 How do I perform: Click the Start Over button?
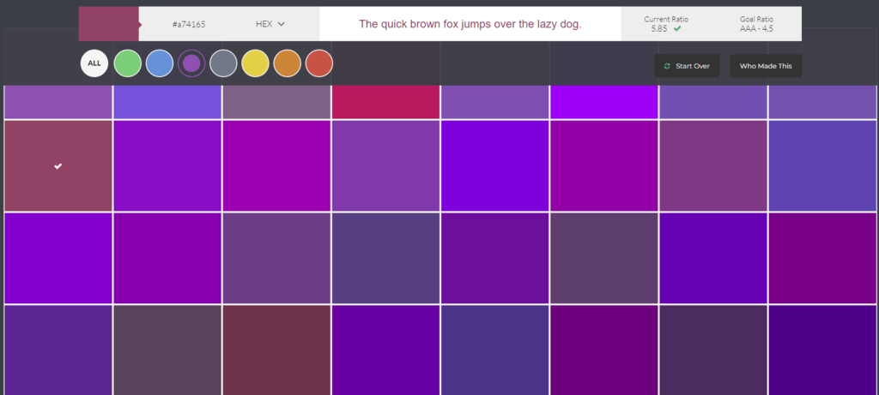click(x=687, y=66)
